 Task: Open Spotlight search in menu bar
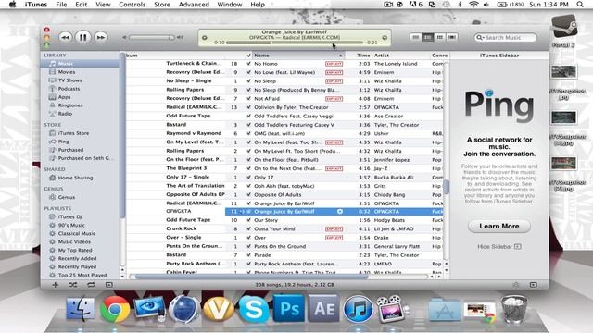[x=580, y=5]
